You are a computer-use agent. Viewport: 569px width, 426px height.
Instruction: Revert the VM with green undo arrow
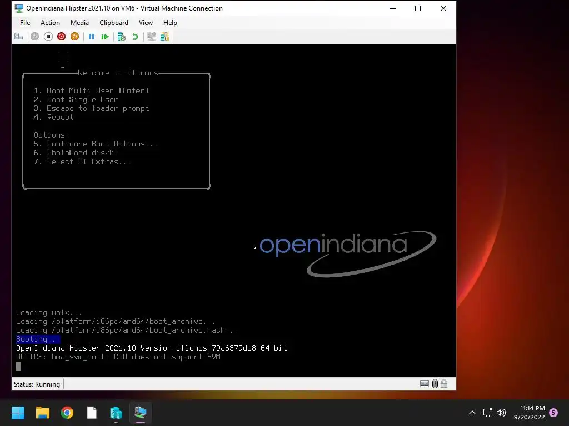coord(135,37)
